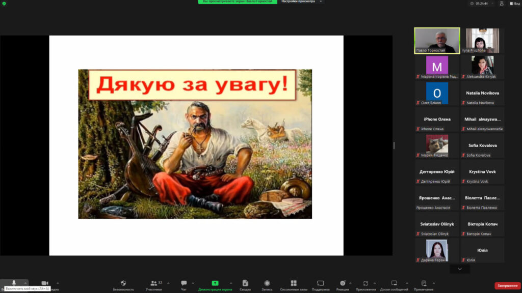Open the Вид view layout menu
This screenshot has height=293, width=522.
coord(514,4)
